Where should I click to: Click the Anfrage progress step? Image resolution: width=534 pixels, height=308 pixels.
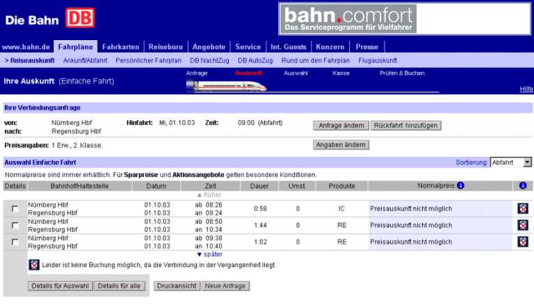(x=197, y=73)
